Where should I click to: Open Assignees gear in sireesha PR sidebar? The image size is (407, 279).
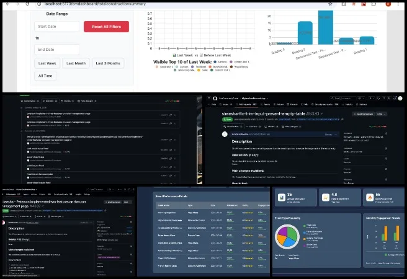386,149
